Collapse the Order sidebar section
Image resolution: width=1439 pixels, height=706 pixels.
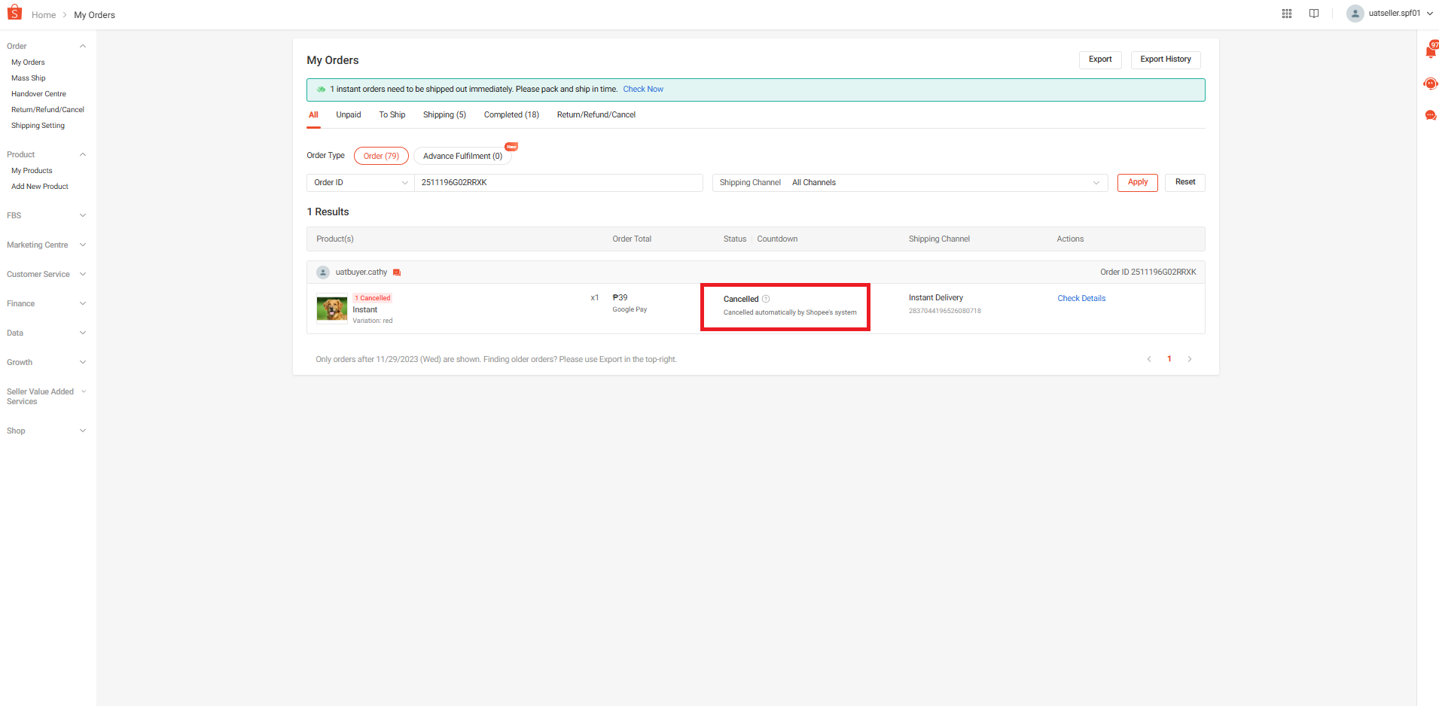[83, 47]
